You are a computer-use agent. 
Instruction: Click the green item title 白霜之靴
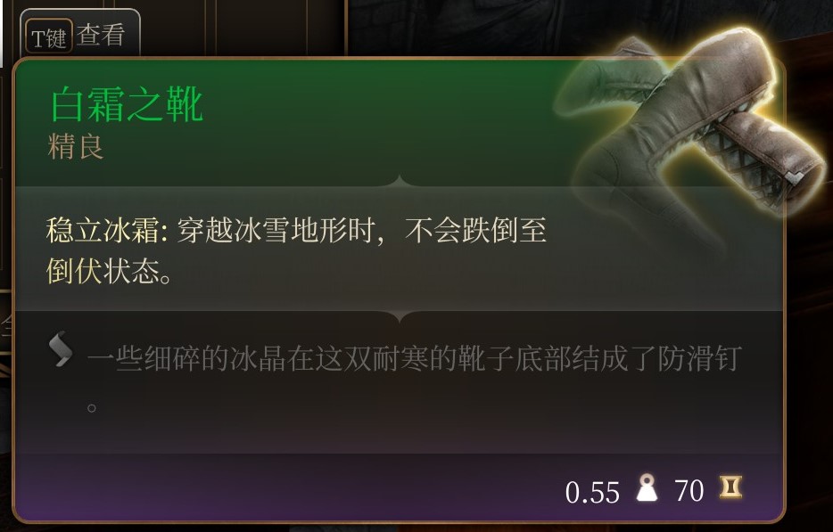tap(127, 104)
